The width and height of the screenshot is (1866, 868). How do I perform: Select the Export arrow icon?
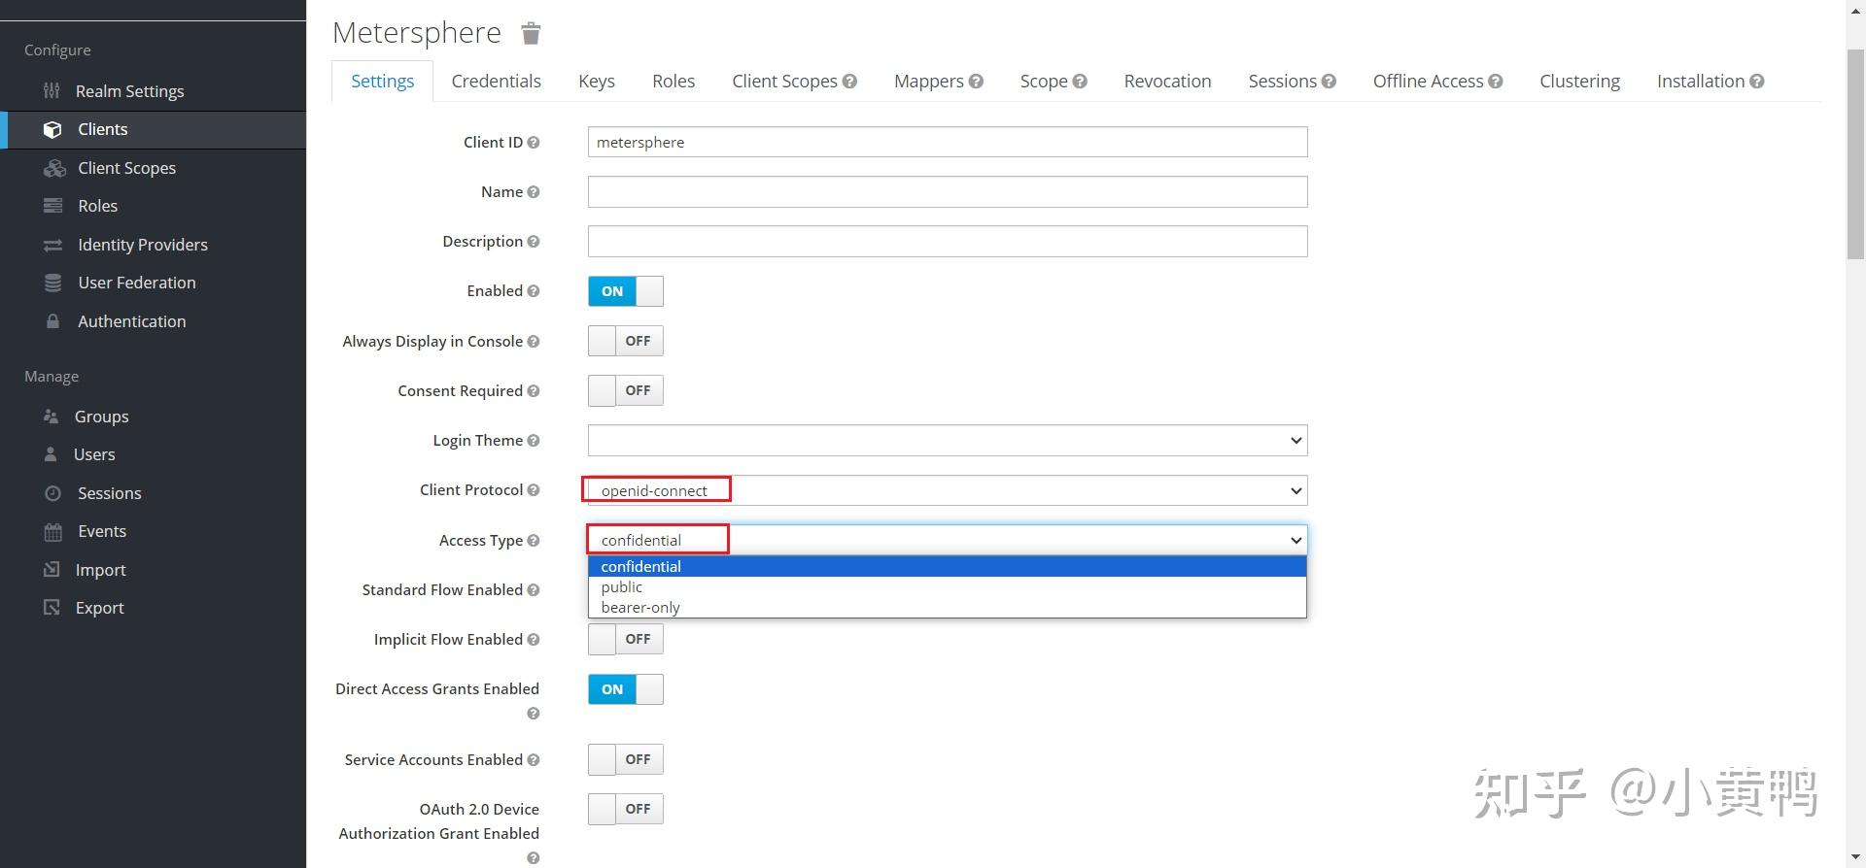coord(52,608)
